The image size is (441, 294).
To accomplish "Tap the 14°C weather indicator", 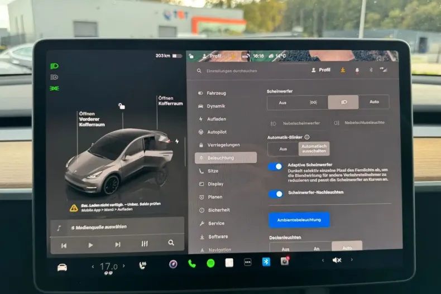I will click(277, 56).
